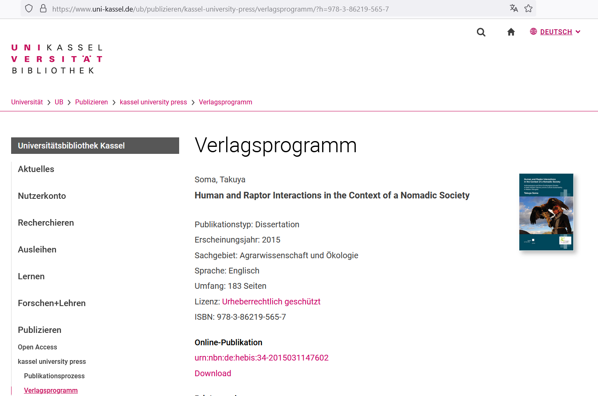Open the Aktuelles sidebar menu item
The width and height of the screenshot is (598, 396).
click(36, 169)
